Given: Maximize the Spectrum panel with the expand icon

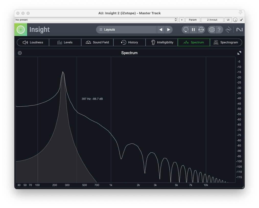Looking at the screenshot, I should pyautogui.click(x=239, y=53).
